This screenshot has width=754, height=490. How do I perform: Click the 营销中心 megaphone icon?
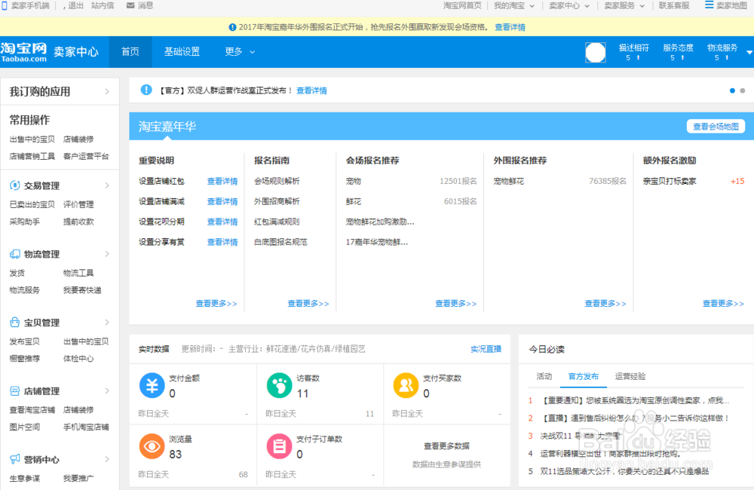15,459
